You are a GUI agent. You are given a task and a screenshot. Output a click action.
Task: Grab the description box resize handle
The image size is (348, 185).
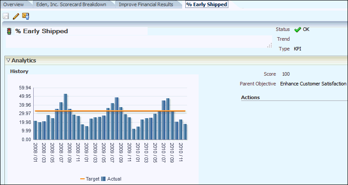tap(270, 45)
